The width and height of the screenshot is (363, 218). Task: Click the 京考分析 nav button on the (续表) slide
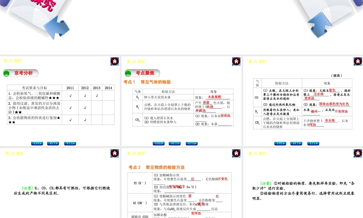(280, 144)
